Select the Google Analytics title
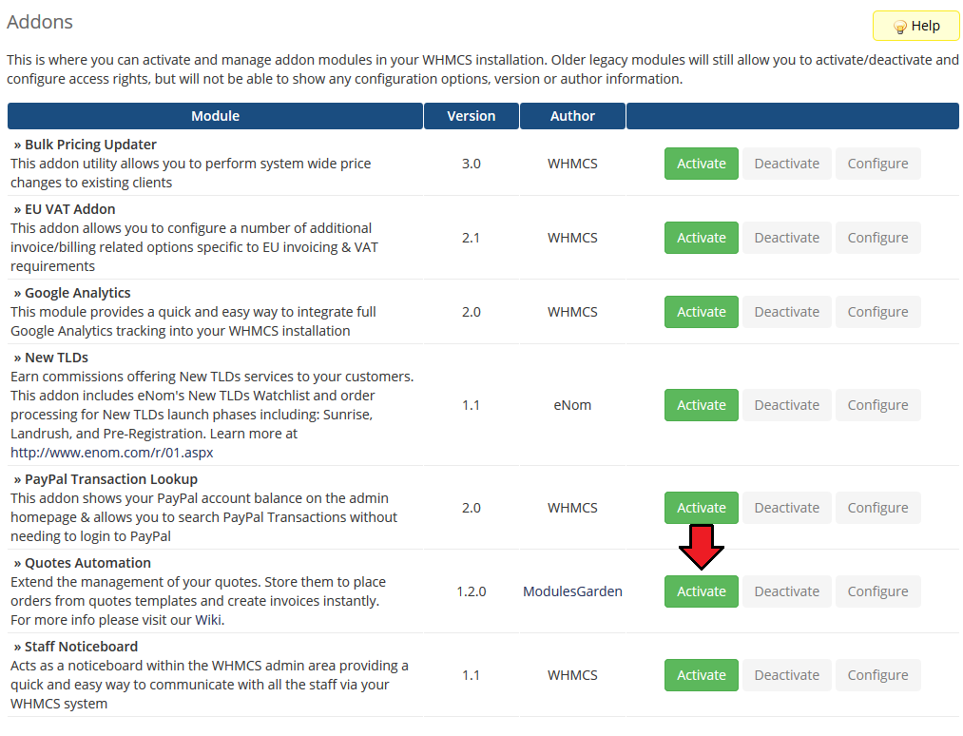 click(77, 293)
